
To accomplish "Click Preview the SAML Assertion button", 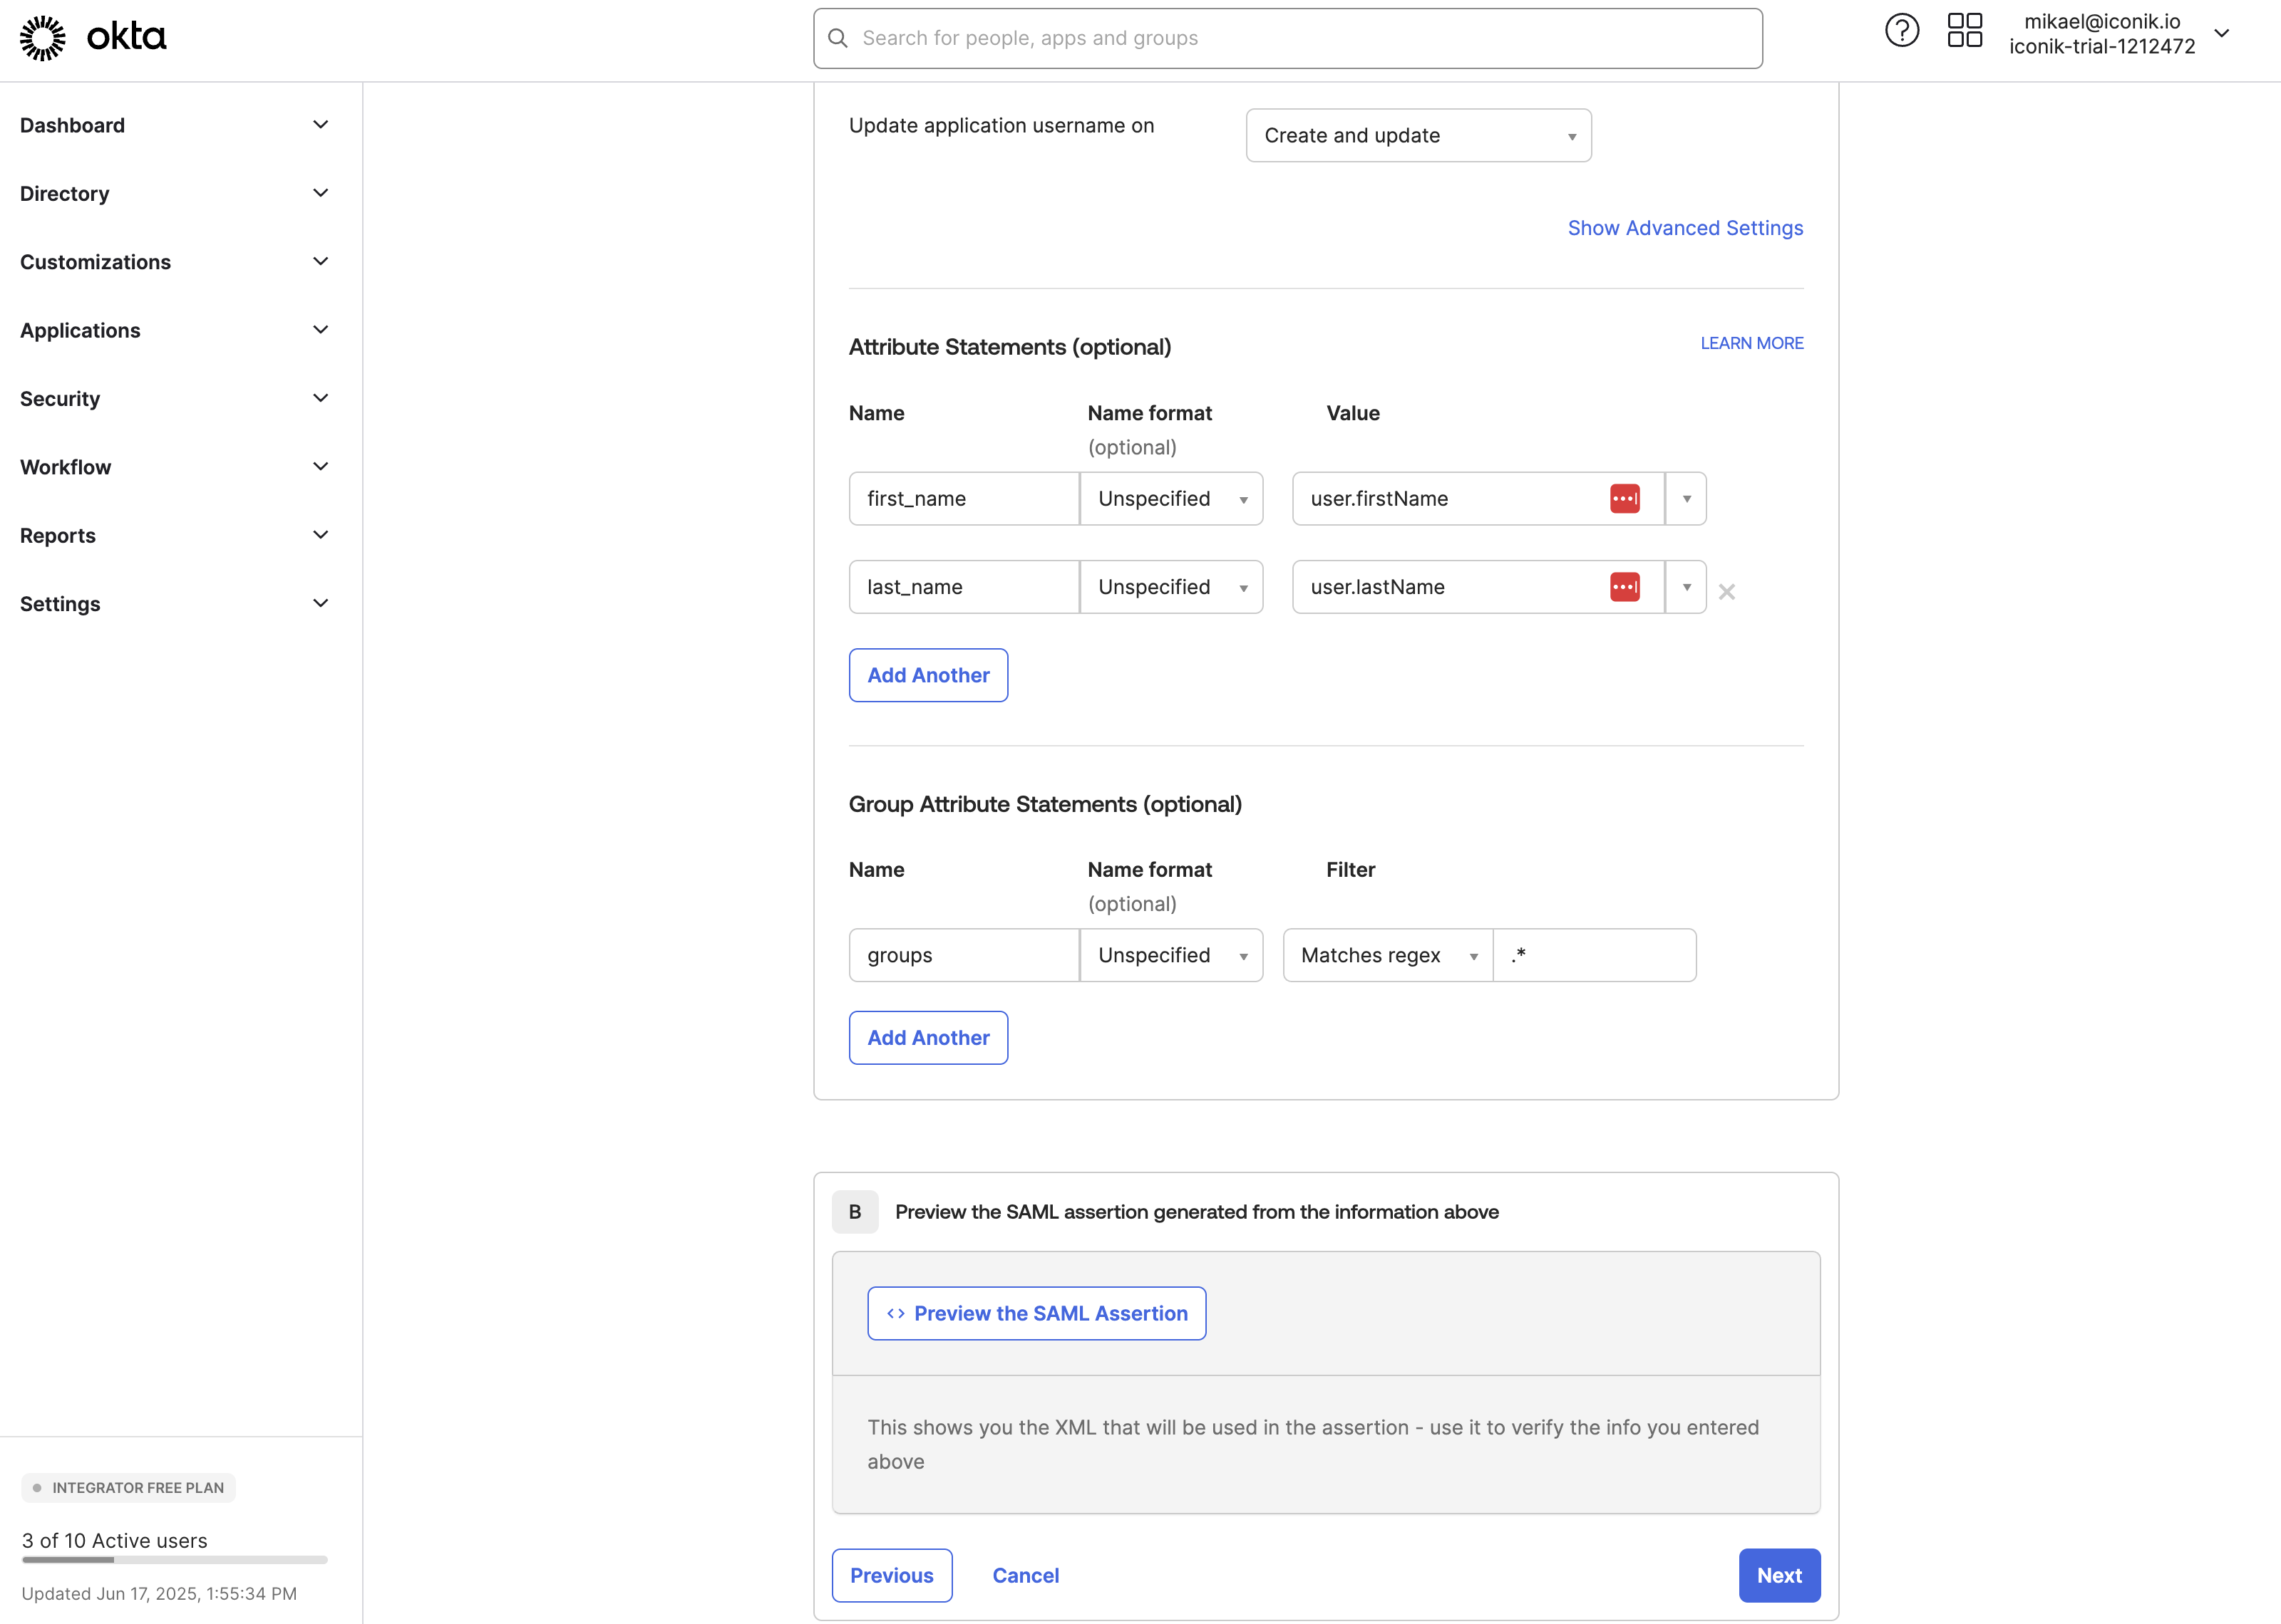I will [x=1036, y=1313].
